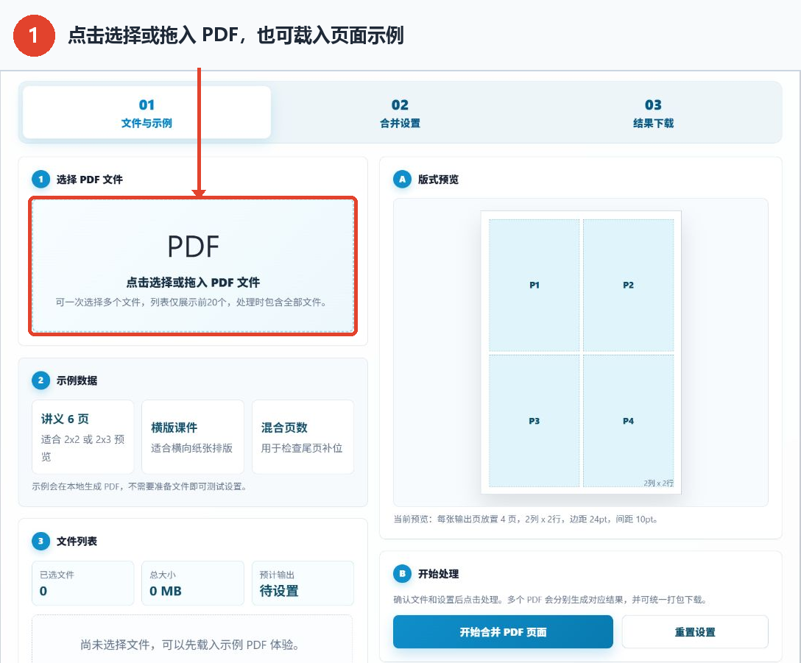Screen dimensions: 801x663
Task: Open the 02 合并设置 tab
Action: tap(400, 113)
